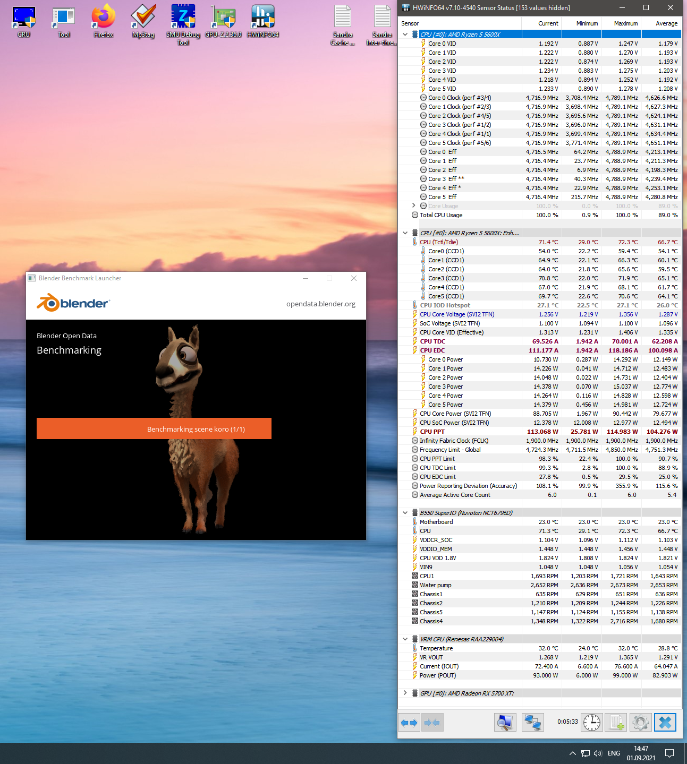Collapse the AMD Ryzen 5 5600X: Enh... sensor group
Image resolution: width=687 pixels, height=764 pixels.
(405, 233)
